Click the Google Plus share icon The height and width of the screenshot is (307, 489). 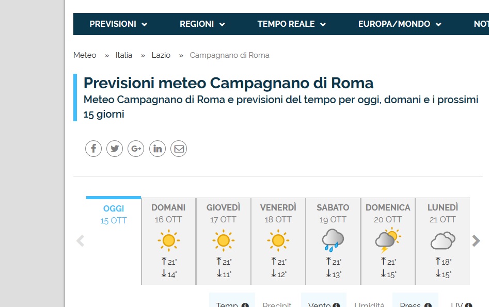click(136, 149)
